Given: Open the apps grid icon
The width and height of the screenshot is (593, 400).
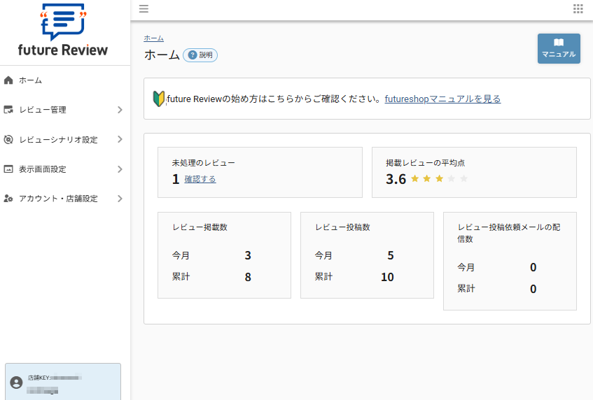Looking at the screenshot, I should [578, 8].
